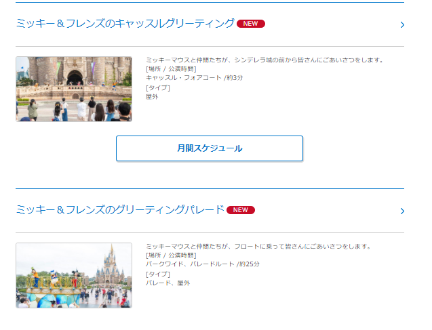Open the Cinderella Castle greeting thumbnail

click(74, 89)
